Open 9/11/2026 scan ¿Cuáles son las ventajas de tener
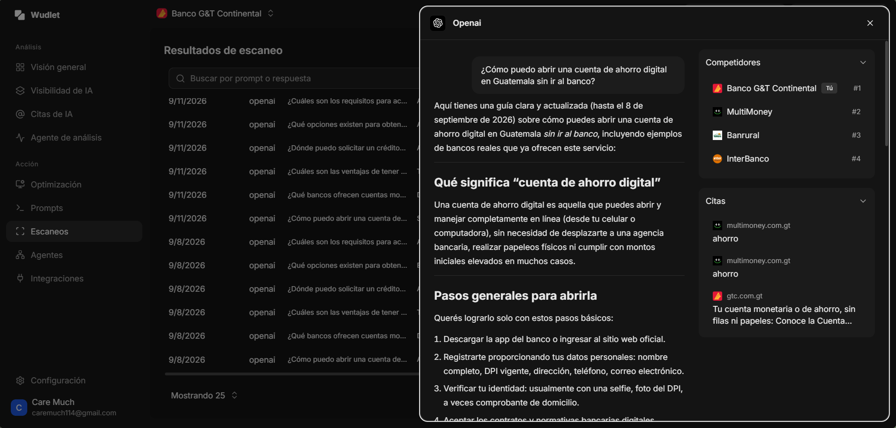The width and height of the screenshot is (896, 428). coord(292,171)
